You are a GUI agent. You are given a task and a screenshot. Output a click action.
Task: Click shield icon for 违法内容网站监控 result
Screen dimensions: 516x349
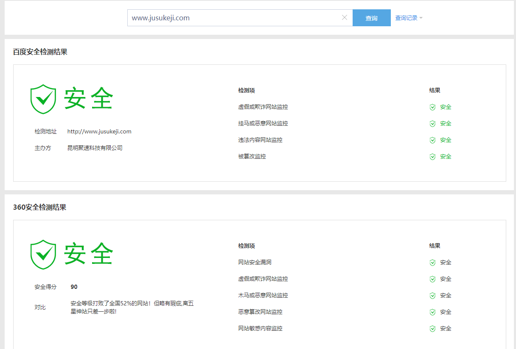pyautogui.click(x=432, y=140)
